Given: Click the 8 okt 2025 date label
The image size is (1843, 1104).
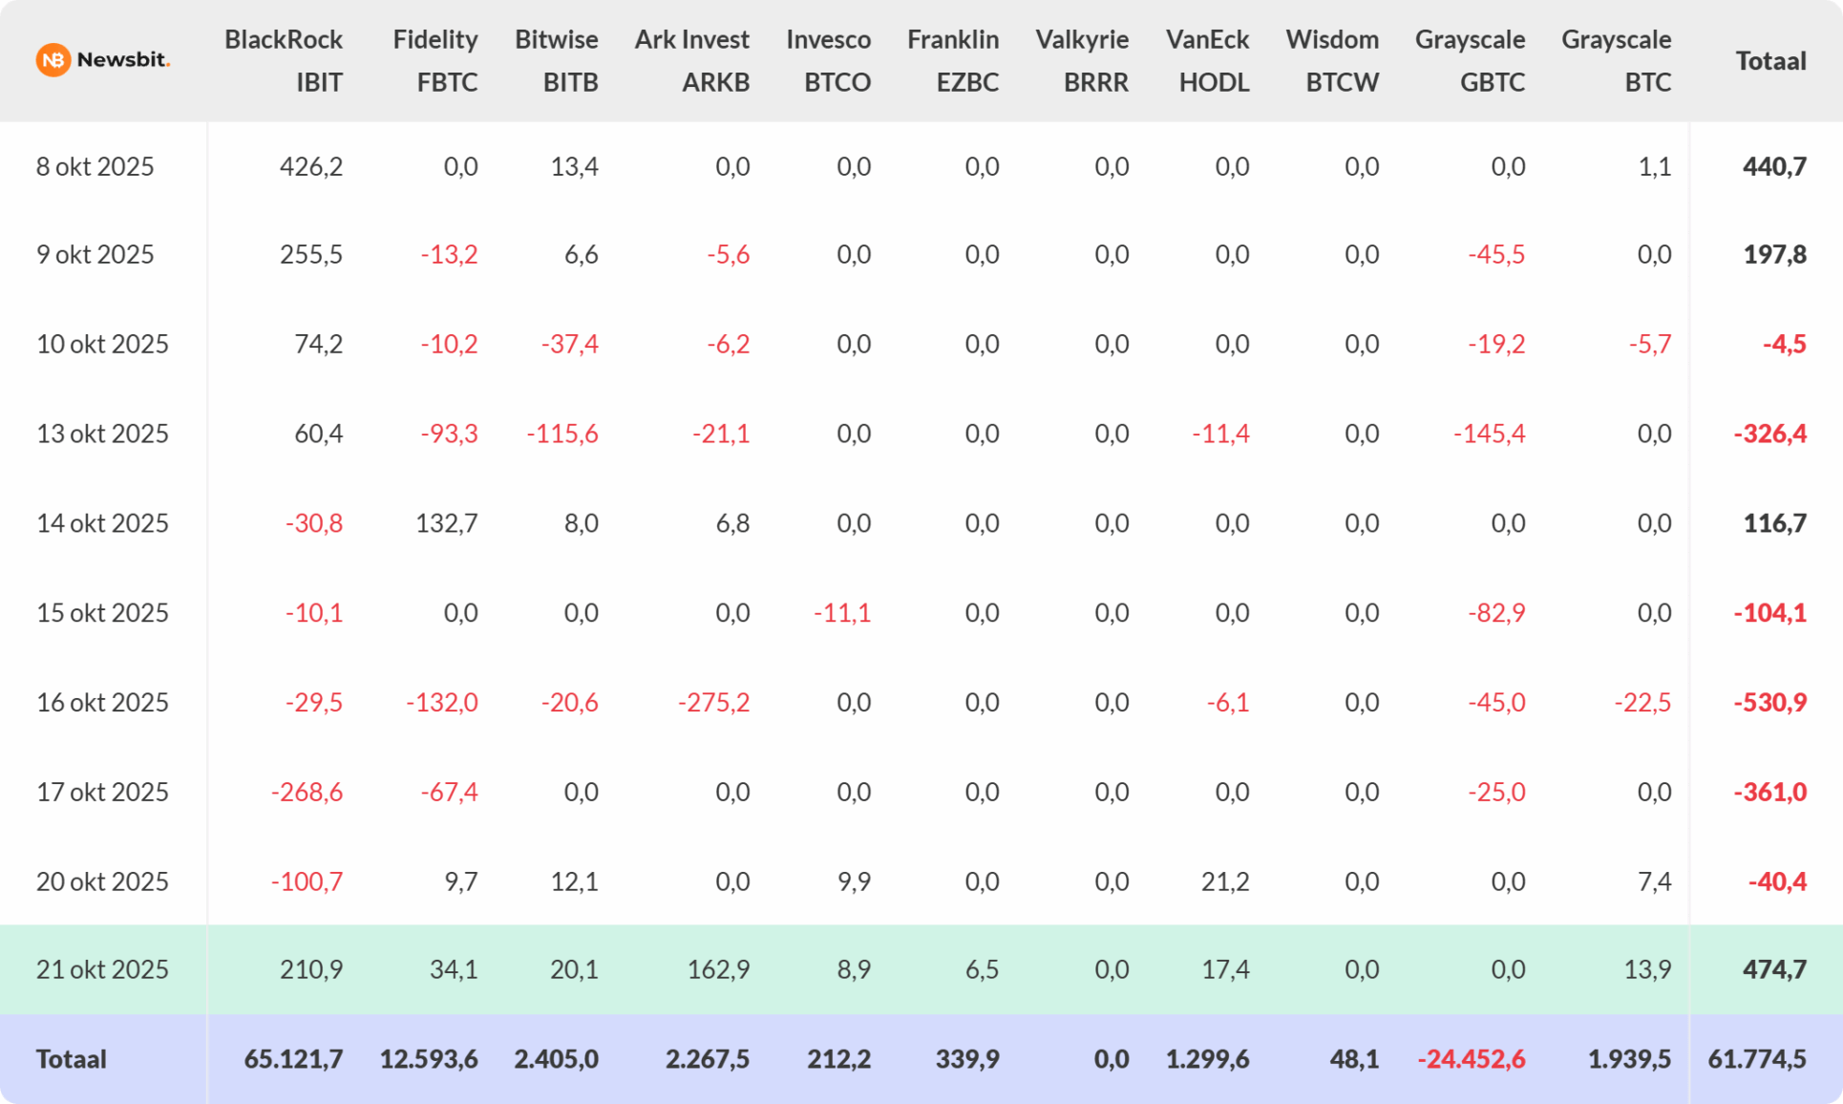Looking at the screenshot, I should pyautogui.click(x=95, y=166).
